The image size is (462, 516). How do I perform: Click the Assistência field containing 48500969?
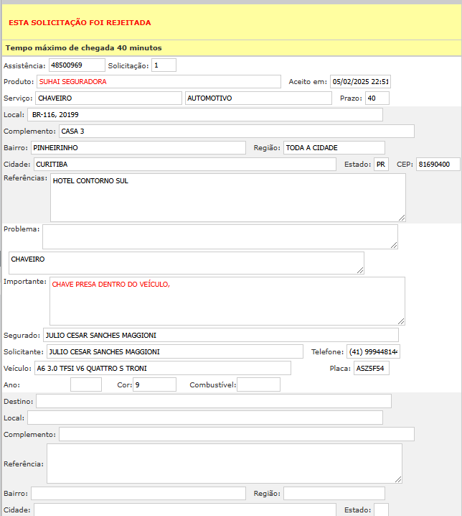coord(77,65)
